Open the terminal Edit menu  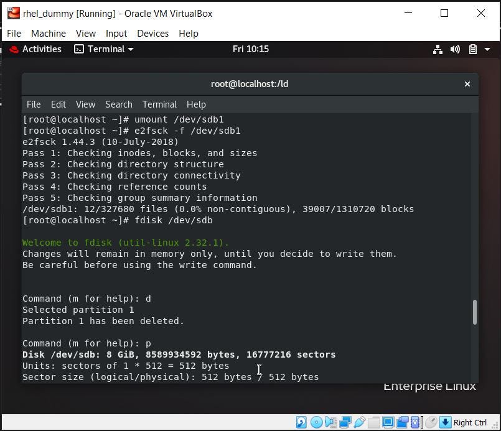click(x=58, y=104)
